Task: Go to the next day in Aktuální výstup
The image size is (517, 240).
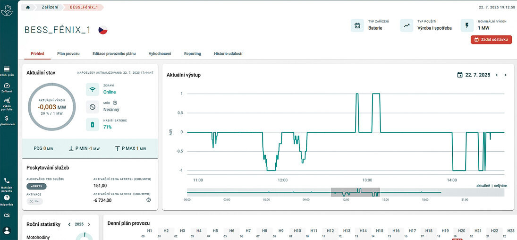Action: pos(505,75)
